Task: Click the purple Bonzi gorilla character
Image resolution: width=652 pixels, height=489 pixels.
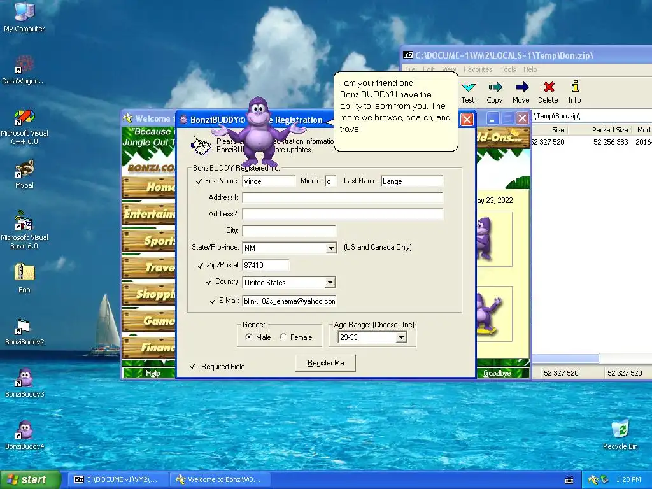Action: click(x=259, y=133)
